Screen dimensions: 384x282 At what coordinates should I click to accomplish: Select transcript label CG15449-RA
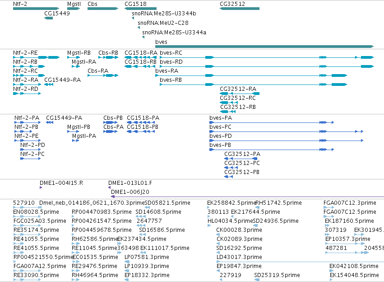click(62, 80)
